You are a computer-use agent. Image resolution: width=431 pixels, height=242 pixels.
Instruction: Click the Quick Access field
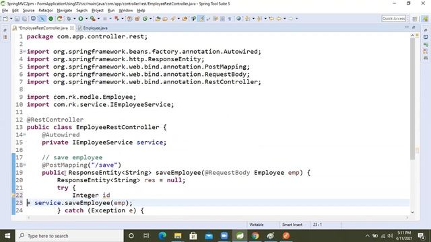[393, 18]
